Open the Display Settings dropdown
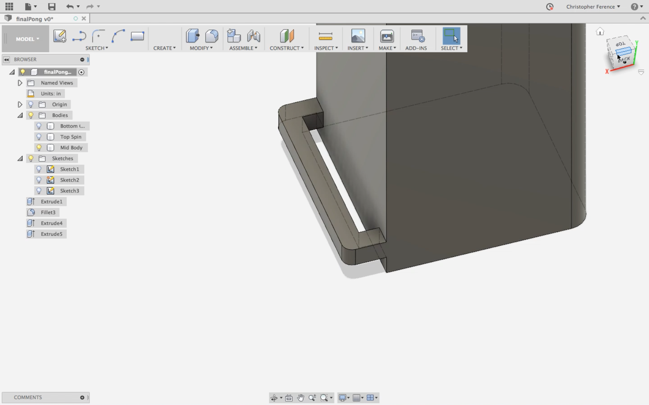The image size is (649, 405). pyautogui.click(x=344, y=398)
